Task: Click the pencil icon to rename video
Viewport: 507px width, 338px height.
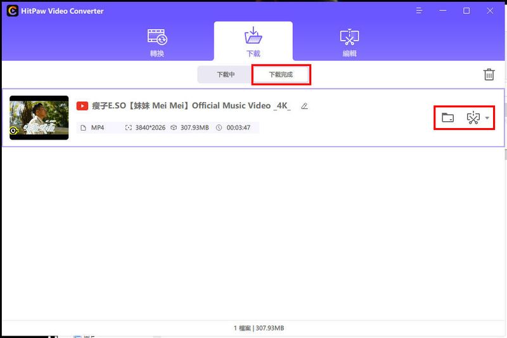Action: click(x=304, y=106)
